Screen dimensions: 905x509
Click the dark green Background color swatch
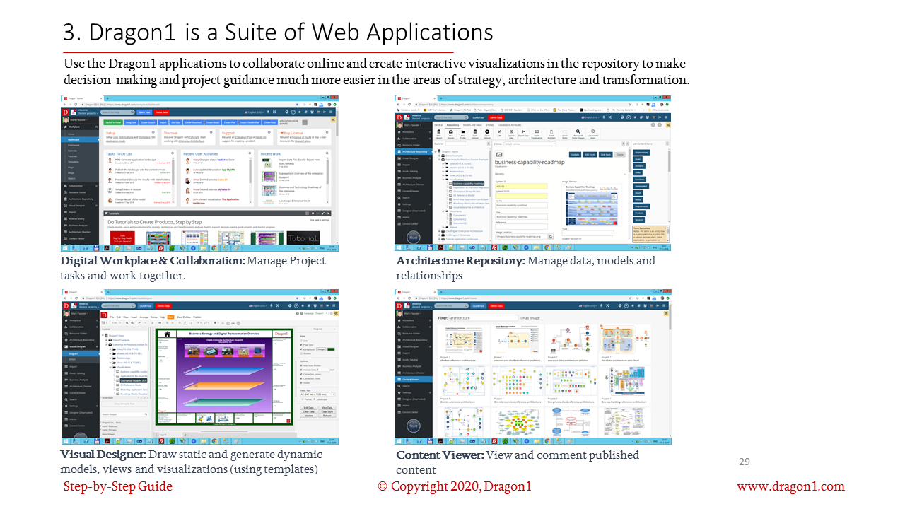pyautogui.click(x=330, y=349)
